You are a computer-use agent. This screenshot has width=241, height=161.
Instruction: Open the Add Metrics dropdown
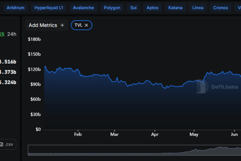tap(46, 25)
